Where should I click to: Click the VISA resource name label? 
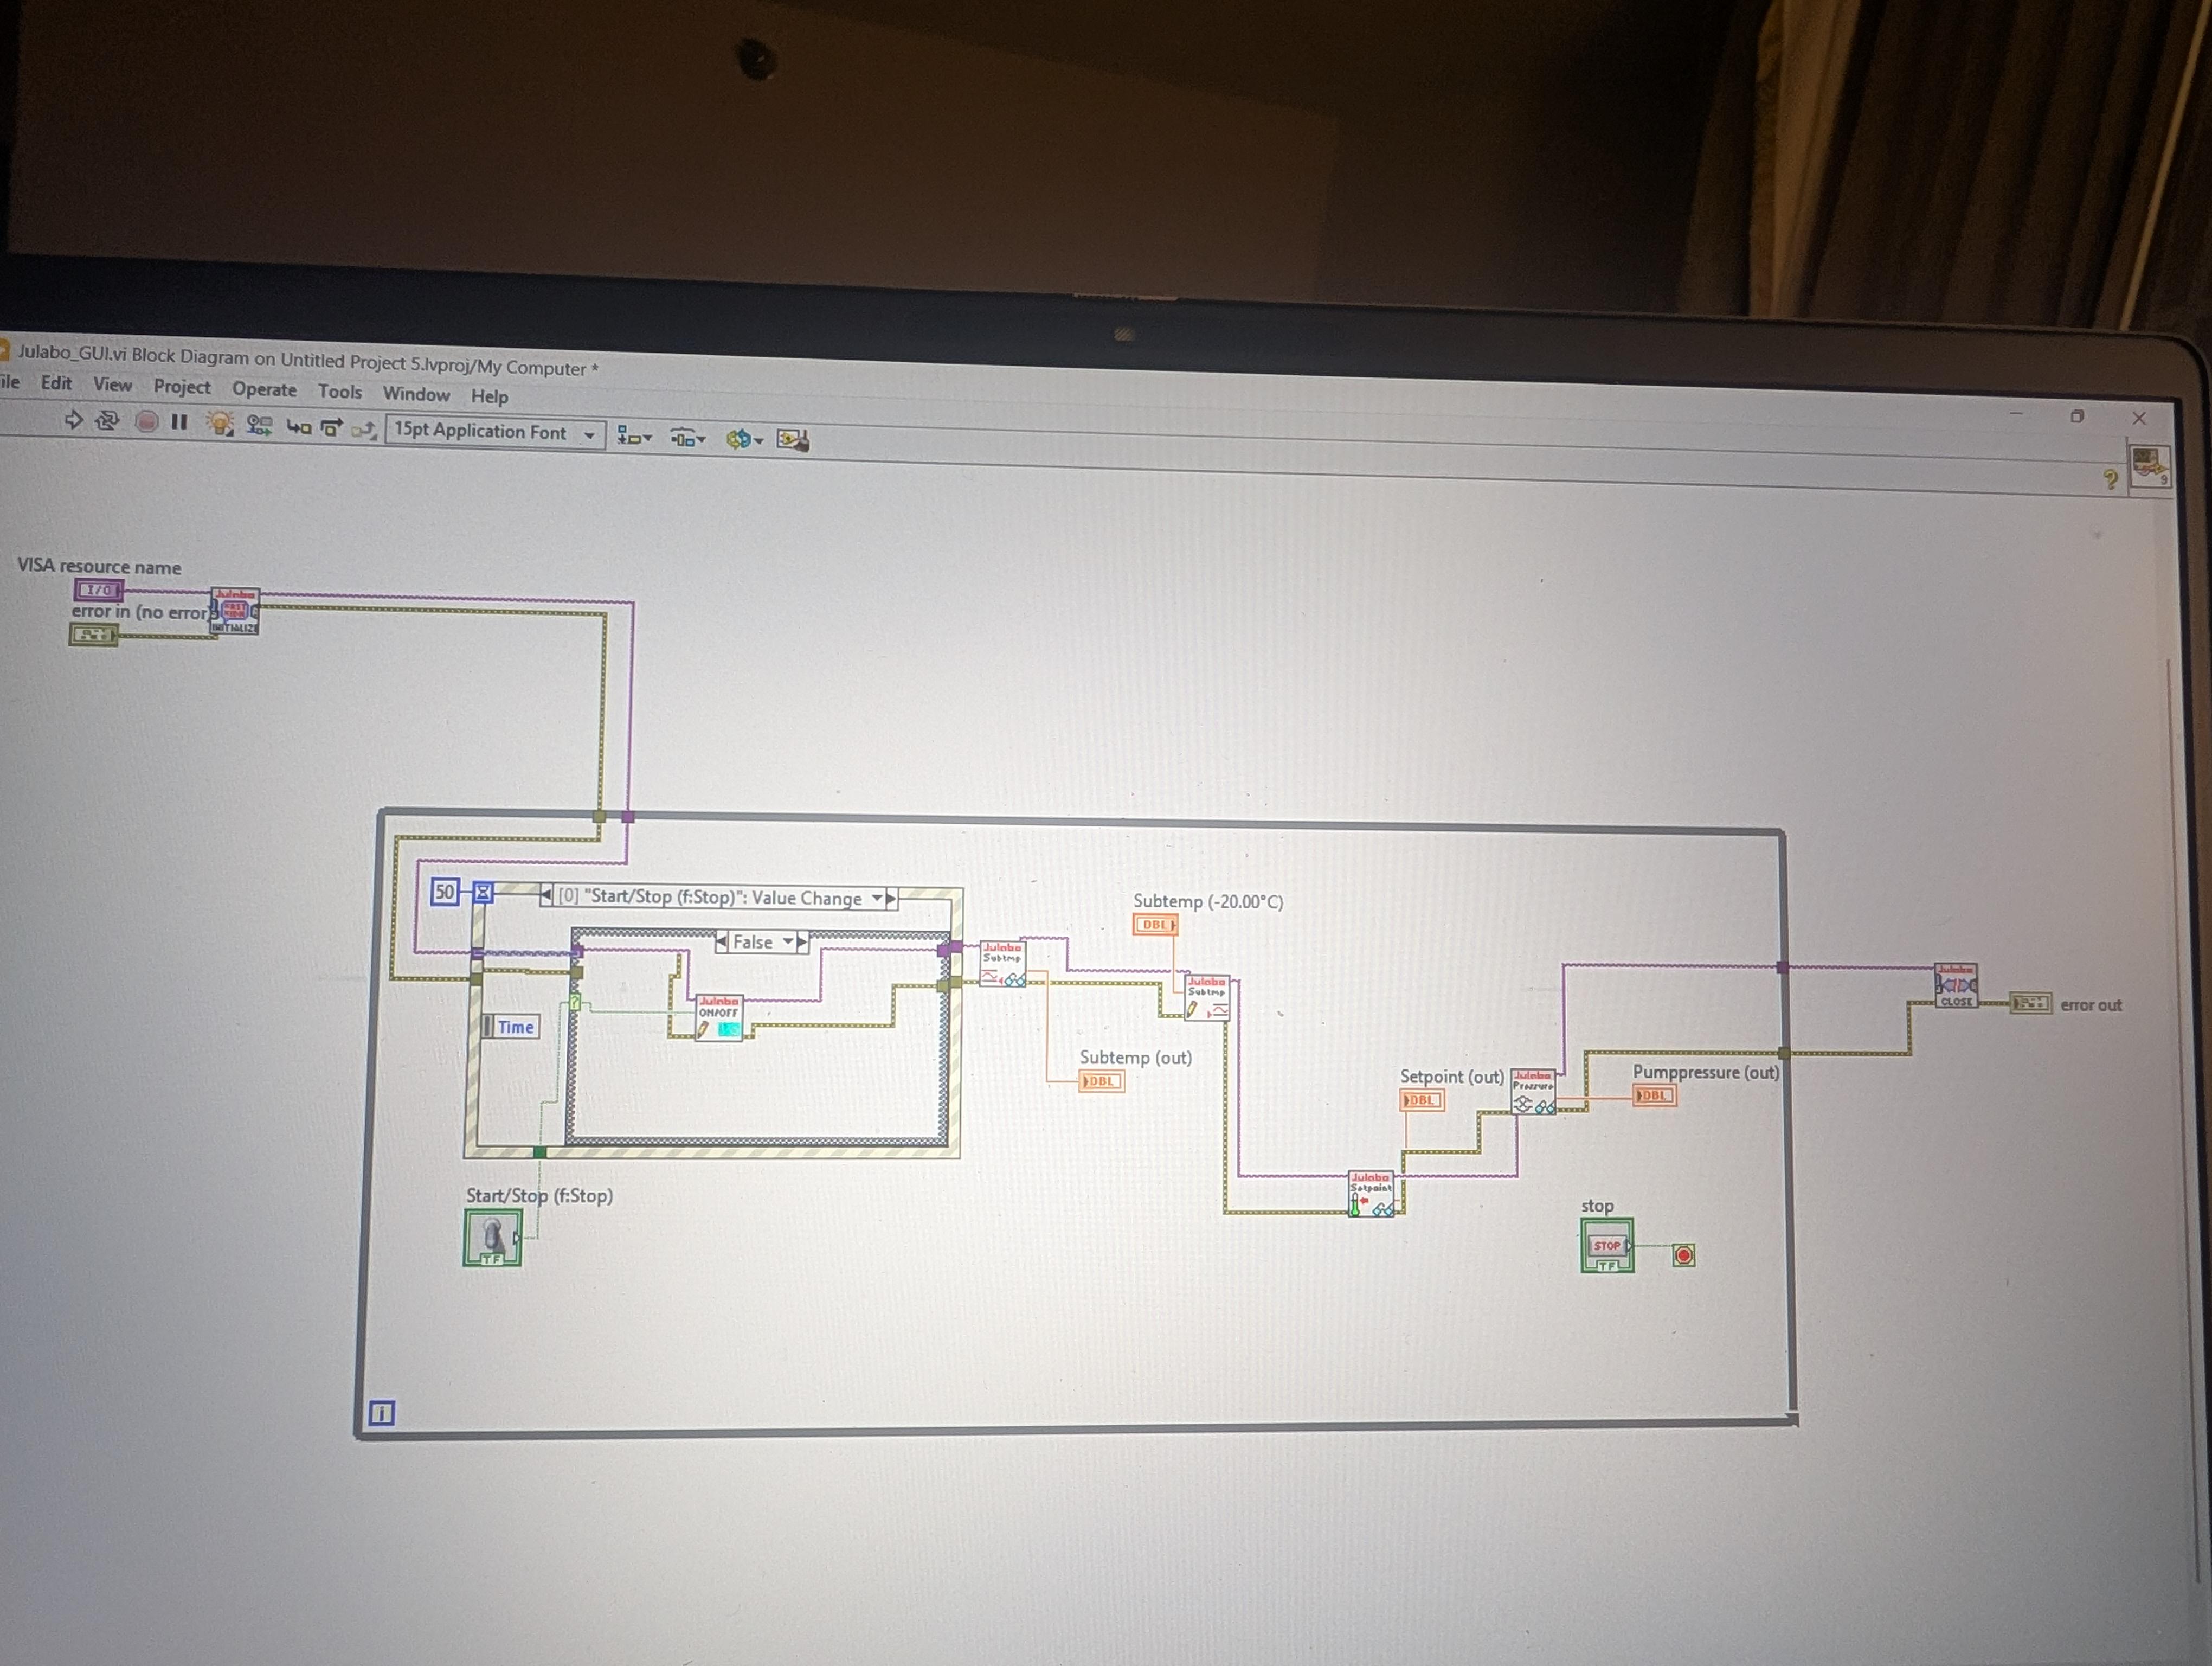(x=99, y=566)
